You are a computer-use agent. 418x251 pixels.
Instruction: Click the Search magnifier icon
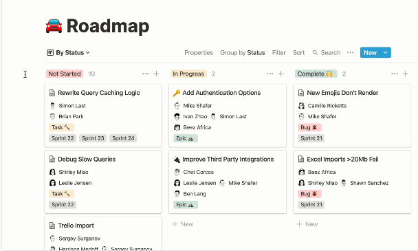[x=315, y=52]
